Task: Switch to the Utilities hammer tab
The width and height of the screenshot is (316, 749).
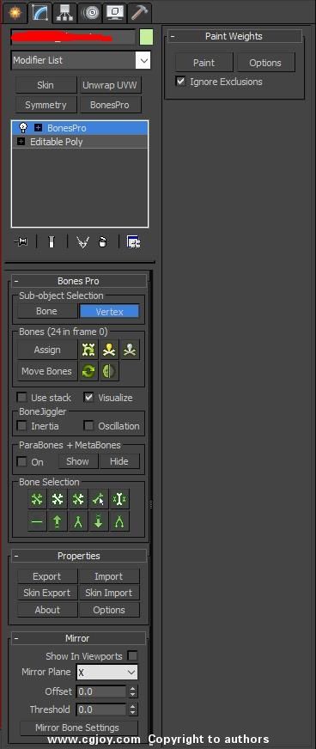Action: [x=139, y=13]
